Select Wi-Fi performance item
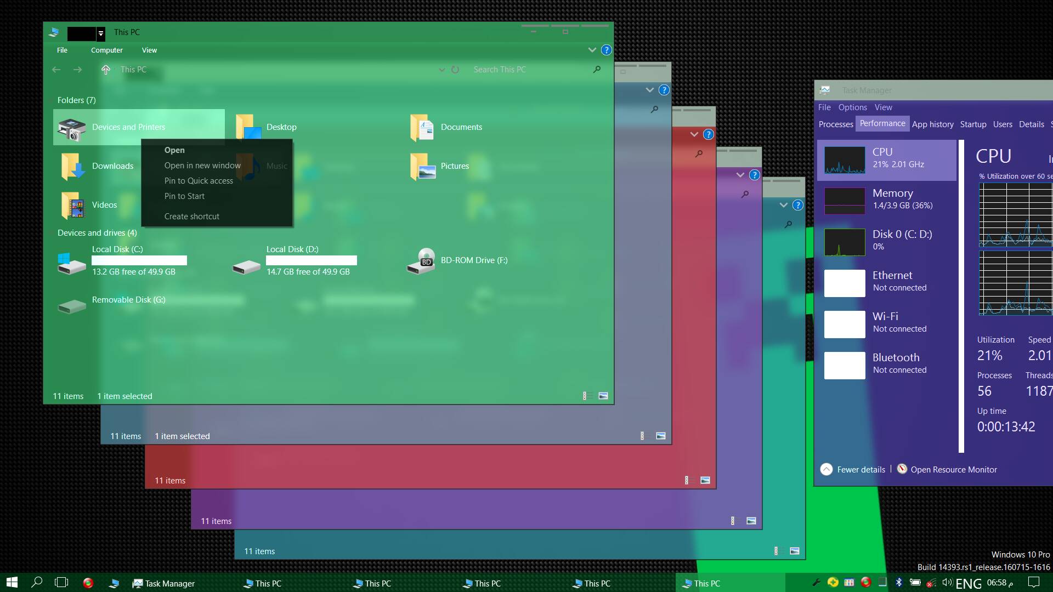The image size is (1053, 592). [x=887, y=324]
